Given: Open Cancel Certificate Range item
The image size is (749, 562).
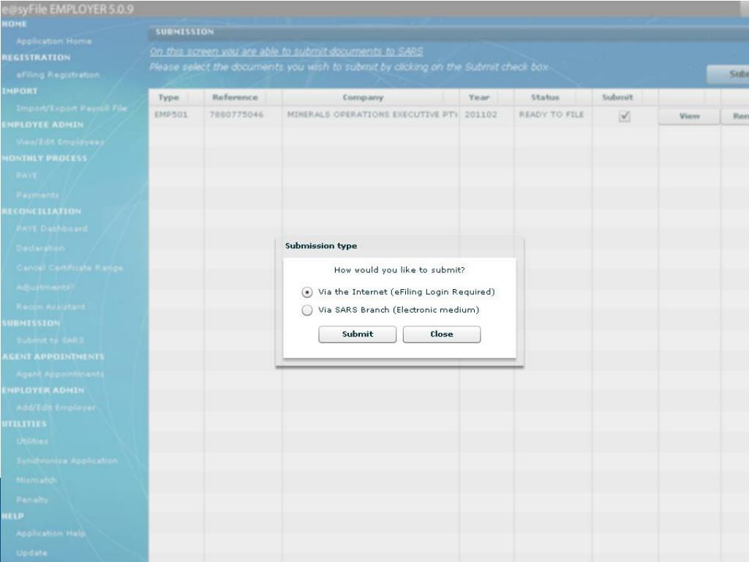Looking at the screenshot, I should click(x=69, y=268).
